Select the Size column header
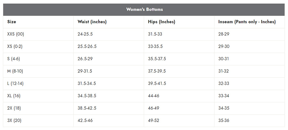 (12, 22)
